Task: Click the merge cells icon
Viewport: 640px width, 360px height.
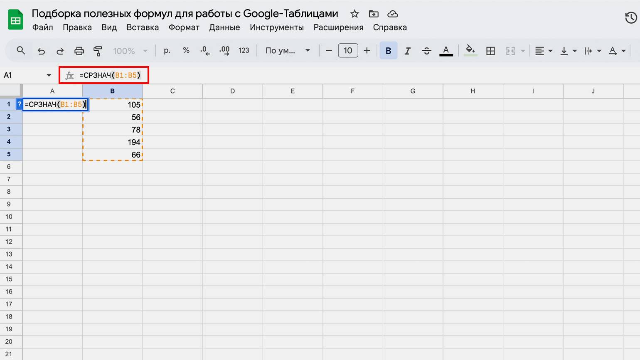Action: point(510,51)
